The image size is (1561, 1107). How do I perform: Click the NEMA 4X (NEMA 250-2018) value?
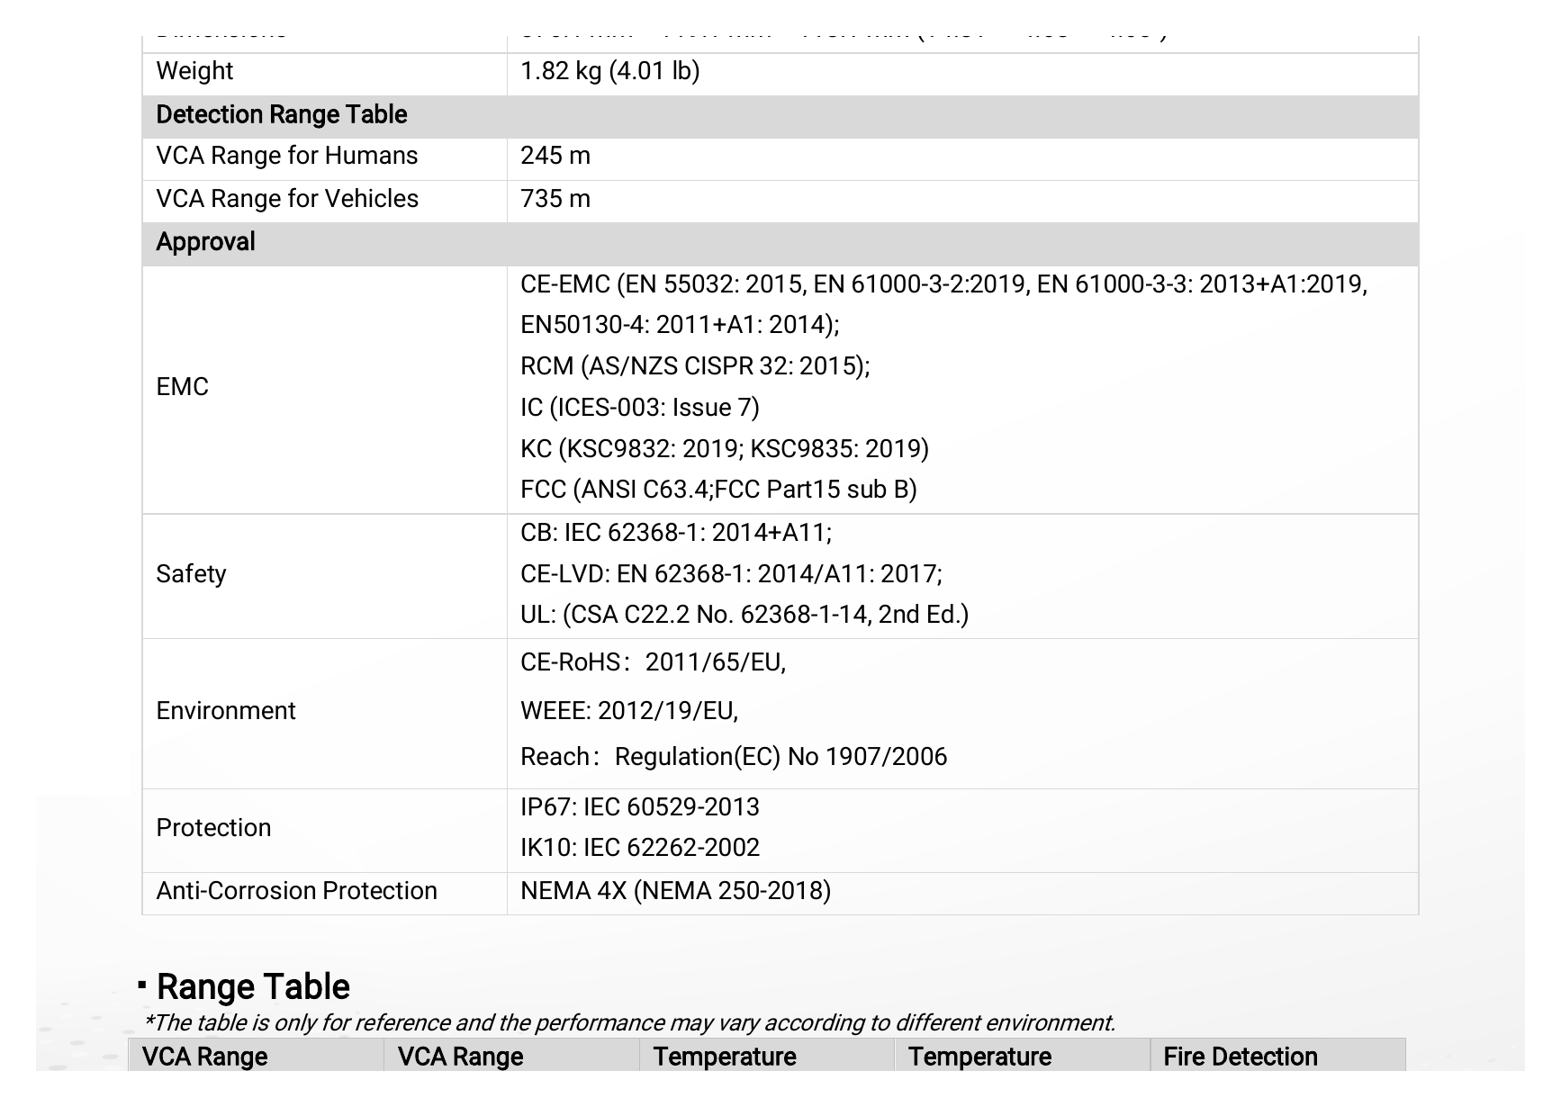point(675,891)
